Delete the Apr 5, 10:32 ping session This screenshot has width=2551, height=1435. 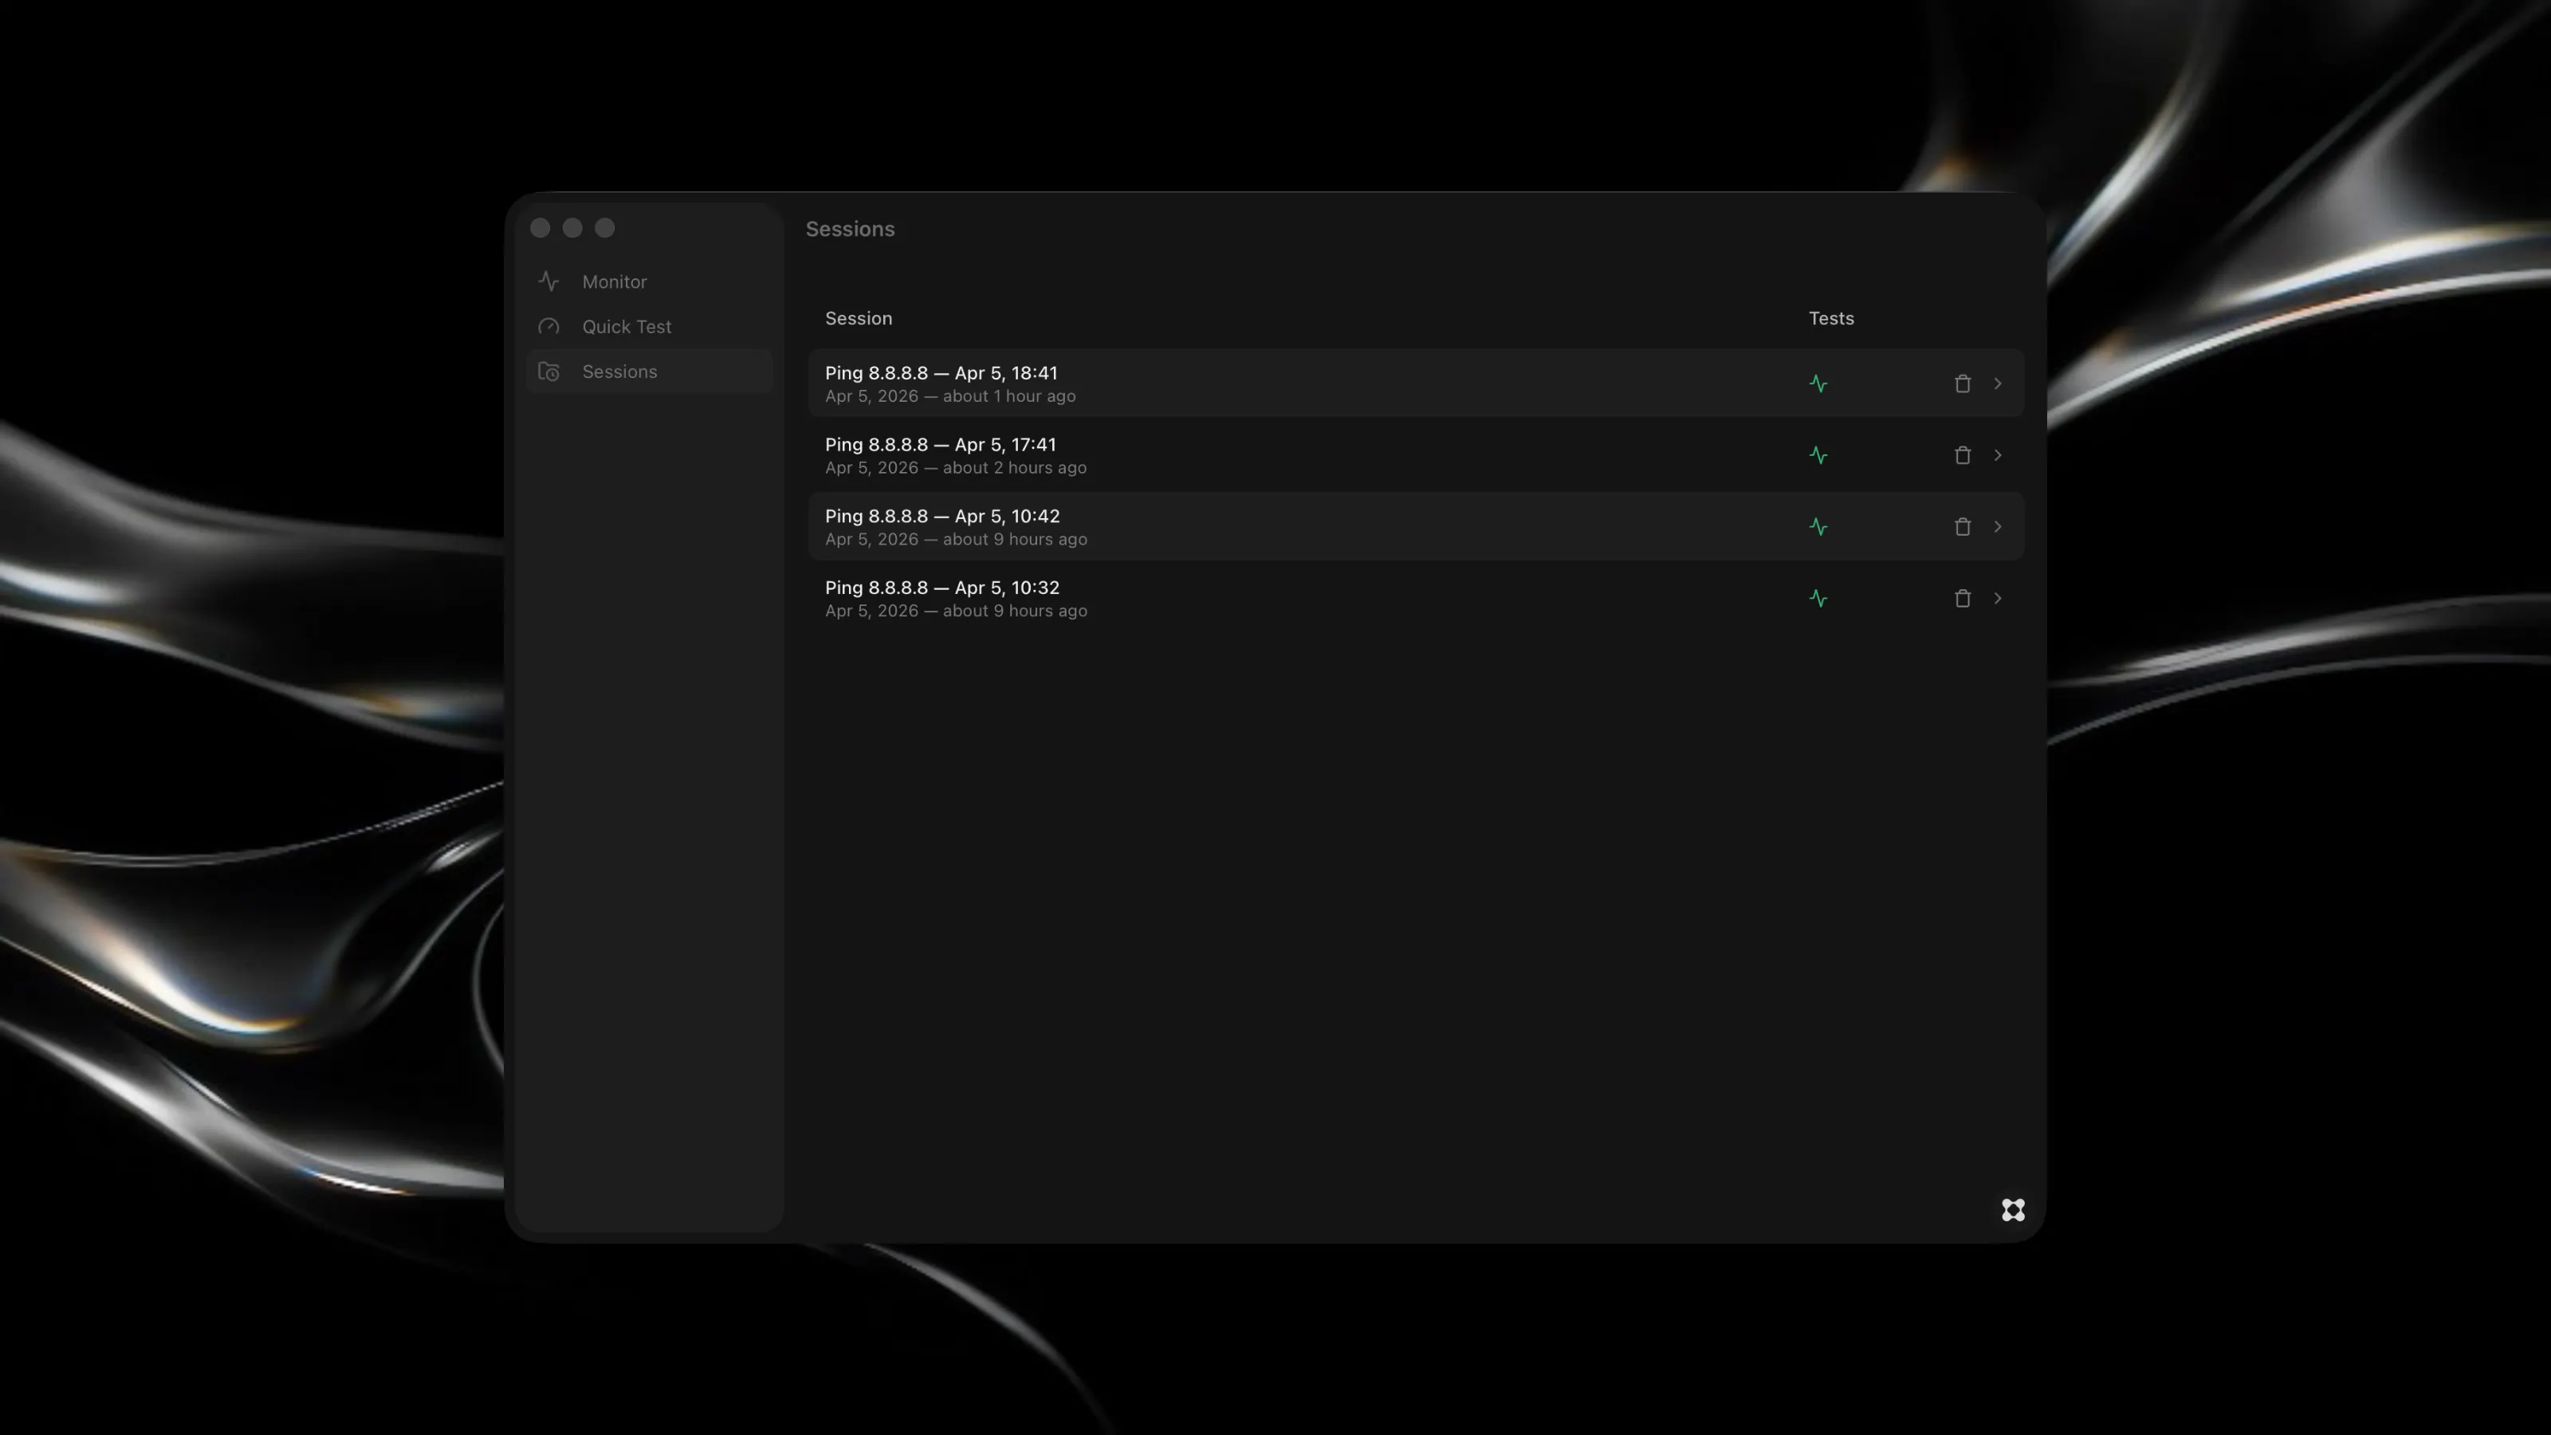1962,598
